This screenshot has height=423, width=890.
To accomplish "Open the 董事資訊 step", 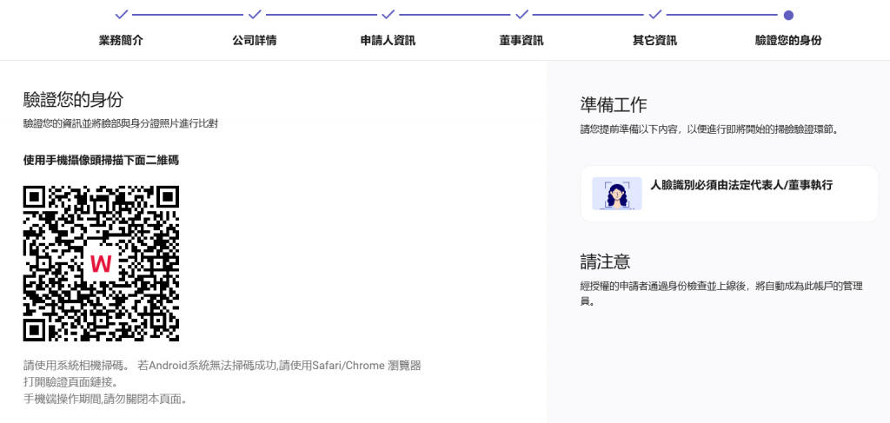I will pyautogui.click(x=521, y=41).
